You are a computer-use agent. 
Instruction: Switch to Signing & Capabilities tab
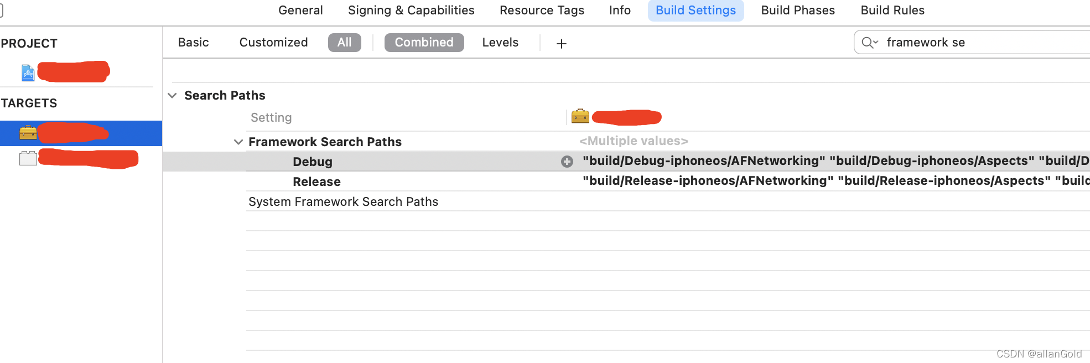[x=411, y=11]
